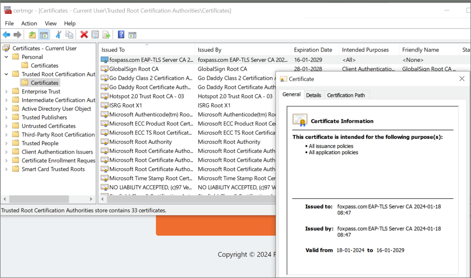Click the Up one level folder icon
Screen dimensions: 471x278
click(x=32, y=35)
